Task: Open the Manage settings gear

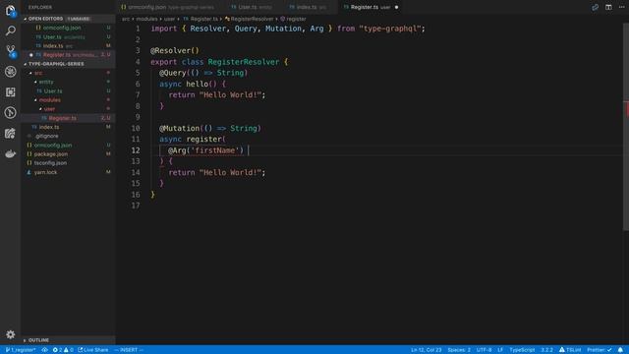Action: coord(11,334)
